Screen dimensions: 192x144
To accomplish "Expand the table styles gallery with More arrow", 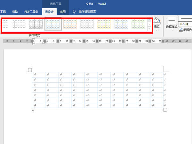I will coord(149,29).
